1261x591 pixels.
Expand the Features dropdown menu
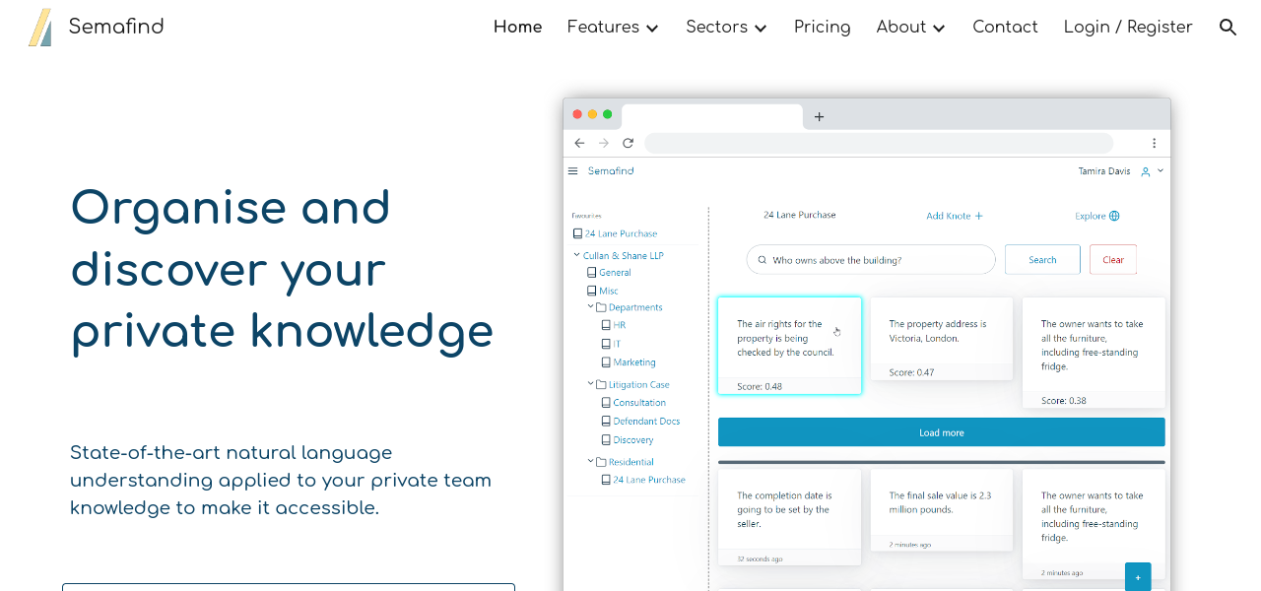(x=613, y=28)
